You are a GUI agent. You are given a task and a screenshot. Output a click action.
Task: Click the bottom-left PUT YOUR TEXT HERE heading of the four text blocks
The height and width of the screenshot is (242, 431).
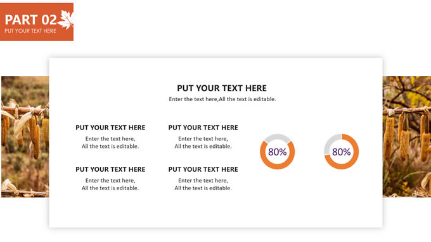pos(110,169)
